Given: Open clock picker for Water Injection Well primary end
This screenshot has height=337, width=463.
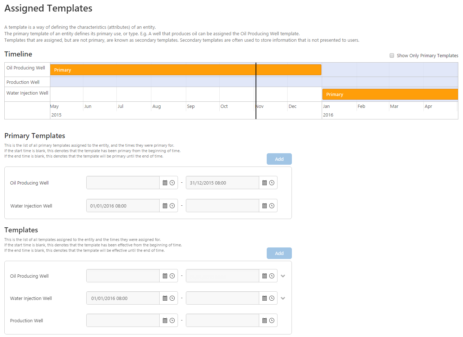Looking at the screenshot, I should pos(272,206).
